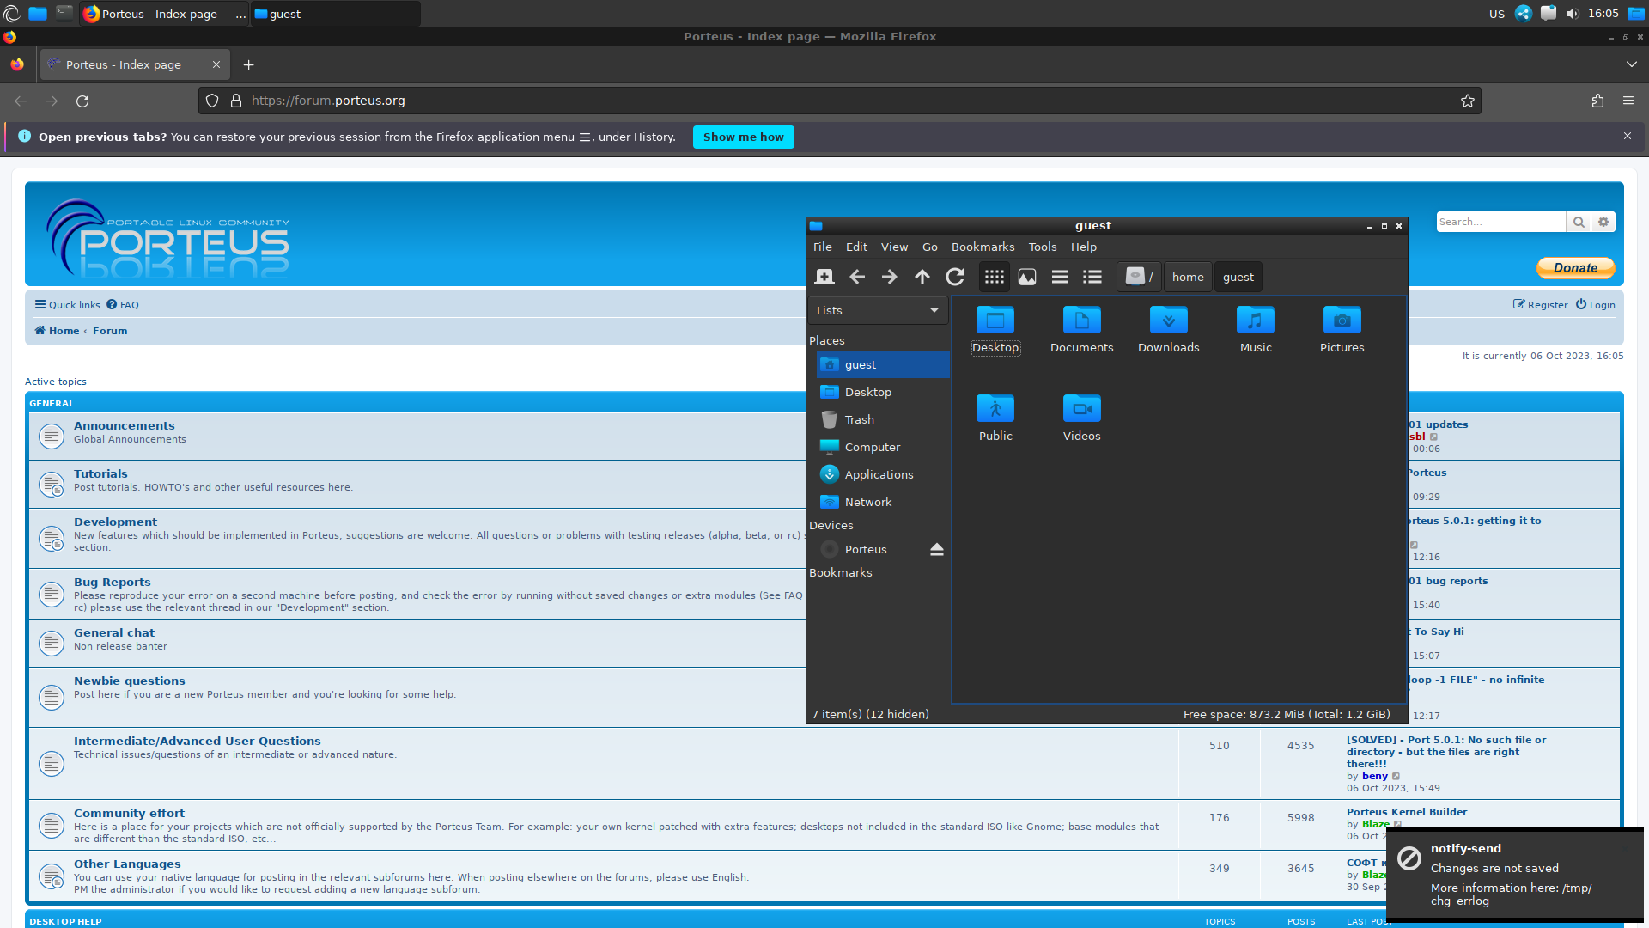The width and height of the screenshot is (1649, 928).
Task: Open the File menu in file manager
Action: [x=823, y=247]
